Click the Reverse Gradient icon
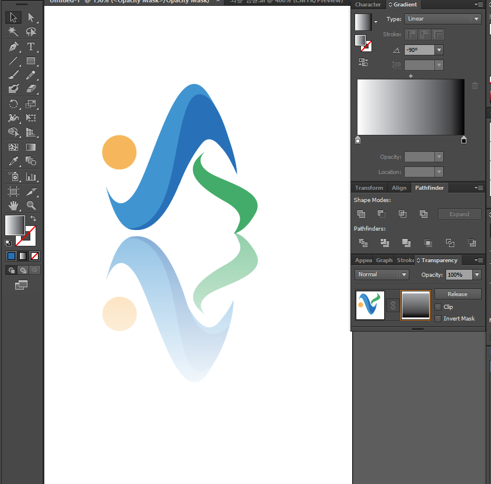491x484 pixels. [363, 62]
